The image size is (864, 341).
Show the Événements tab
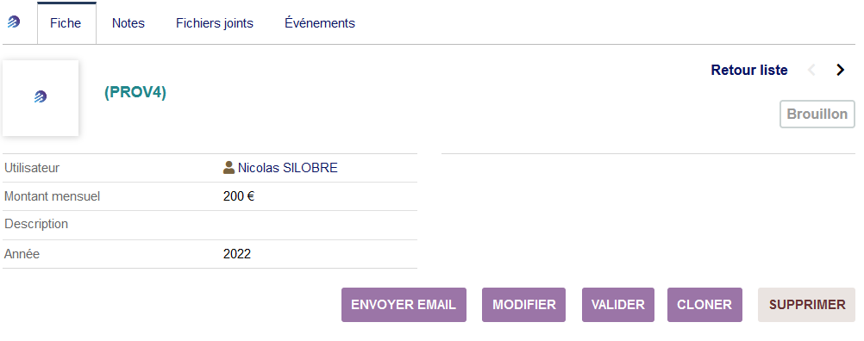click(320, 23)
